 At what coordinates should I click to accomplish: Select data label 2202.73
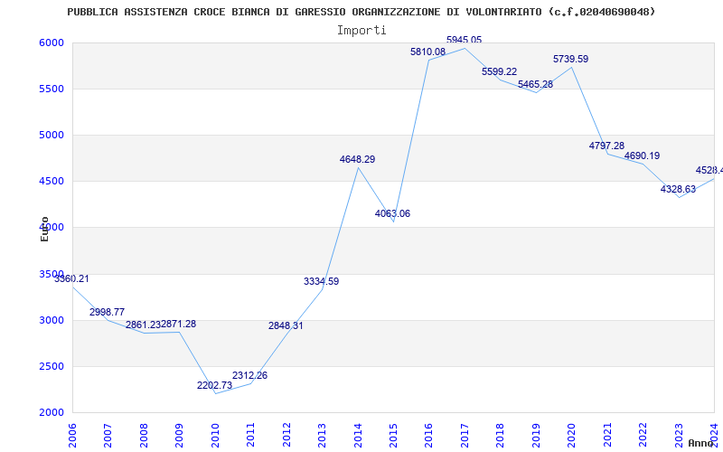coord(214,386)
